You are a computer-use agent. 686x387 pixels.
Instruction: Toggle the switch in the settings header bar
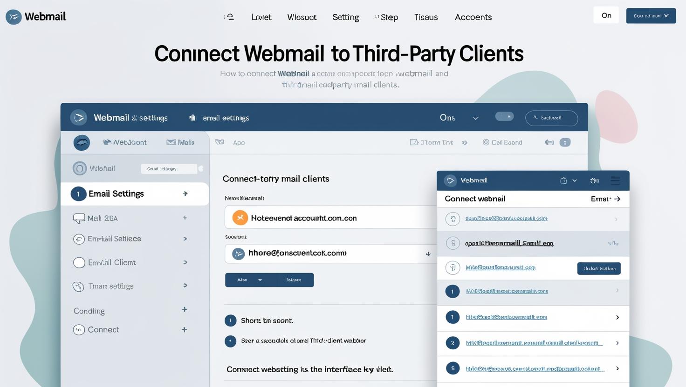[504, 116]
